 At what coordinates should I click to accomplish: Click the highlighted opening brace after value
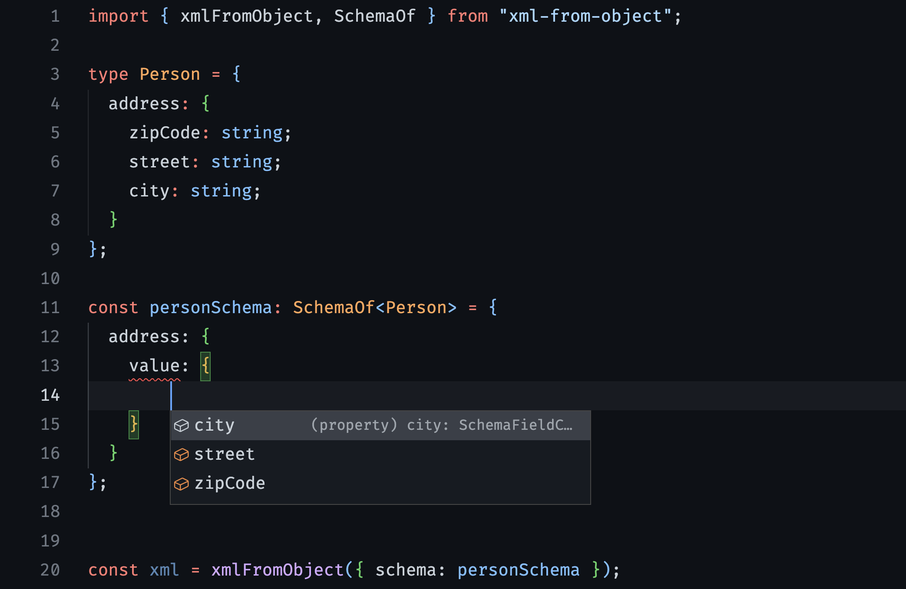click(205, 366)
